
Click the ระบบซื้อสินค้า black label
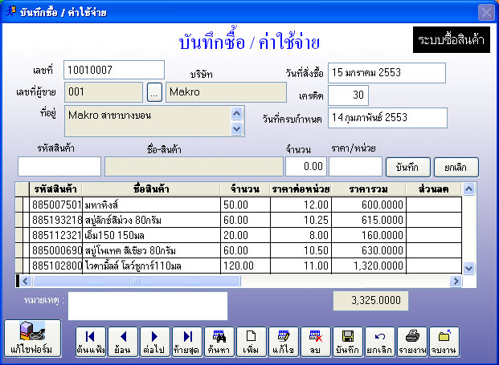point(452,39)
